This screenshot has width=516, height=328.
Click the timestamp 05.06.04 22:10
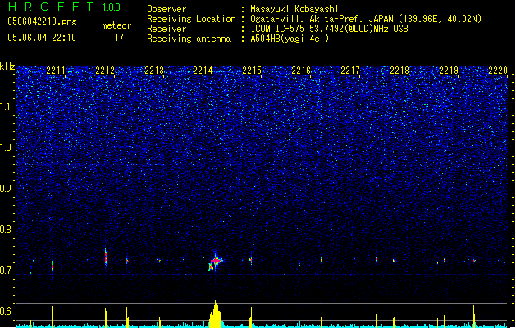[42, 37]
